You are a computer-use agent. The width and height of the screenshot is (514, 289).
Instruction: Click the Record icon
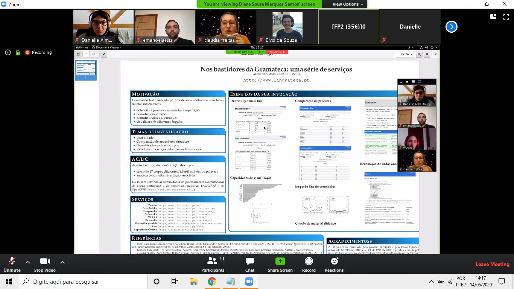309,262
